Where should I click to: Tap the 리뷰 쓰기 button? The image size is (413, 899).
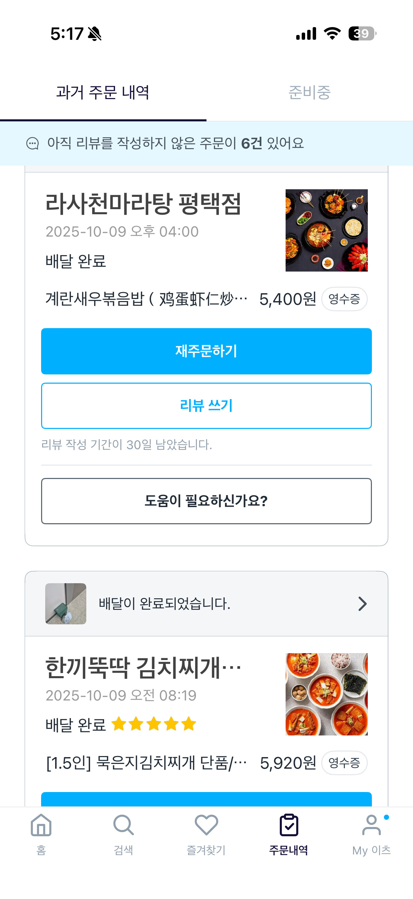point(206,406)
